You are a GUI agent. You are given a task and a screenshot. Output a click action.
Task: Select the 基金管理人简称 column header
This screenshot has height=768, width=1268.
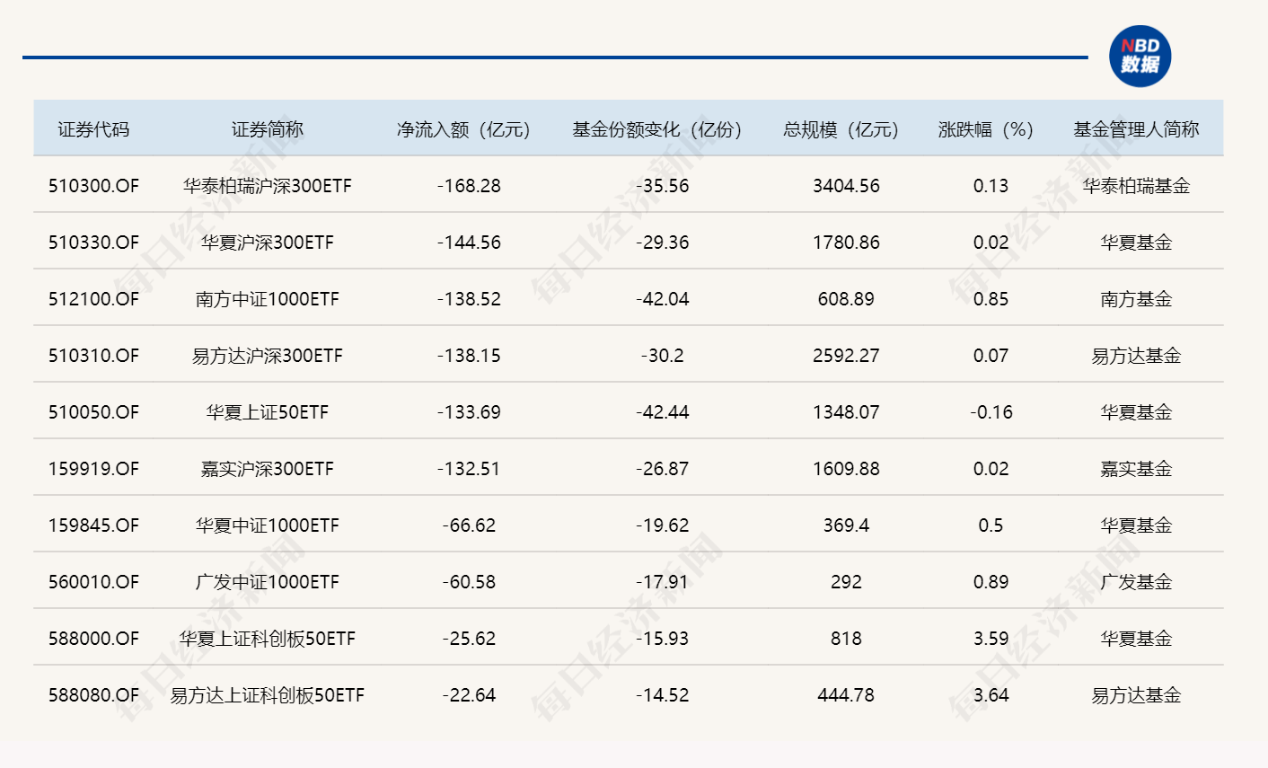pyautogui.click(x=1138, y=128)
